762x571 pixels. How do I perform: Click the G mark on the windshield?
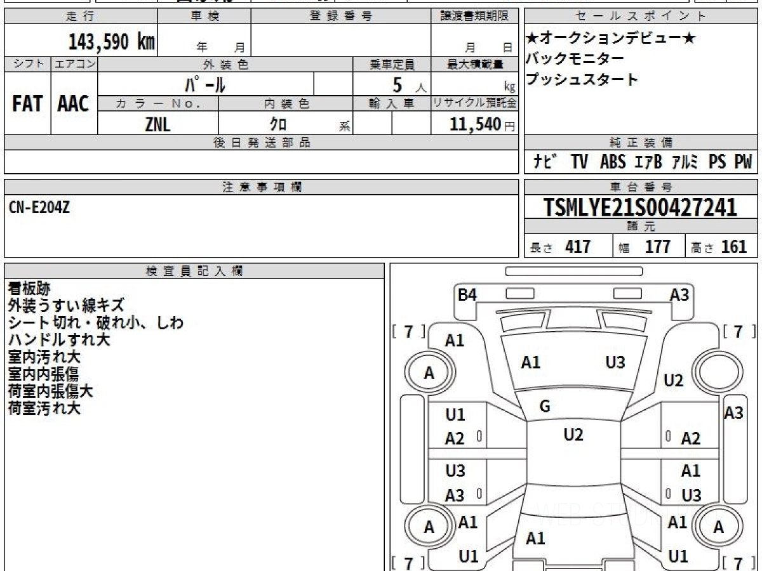pyautogui.click(x=544, y=407)
